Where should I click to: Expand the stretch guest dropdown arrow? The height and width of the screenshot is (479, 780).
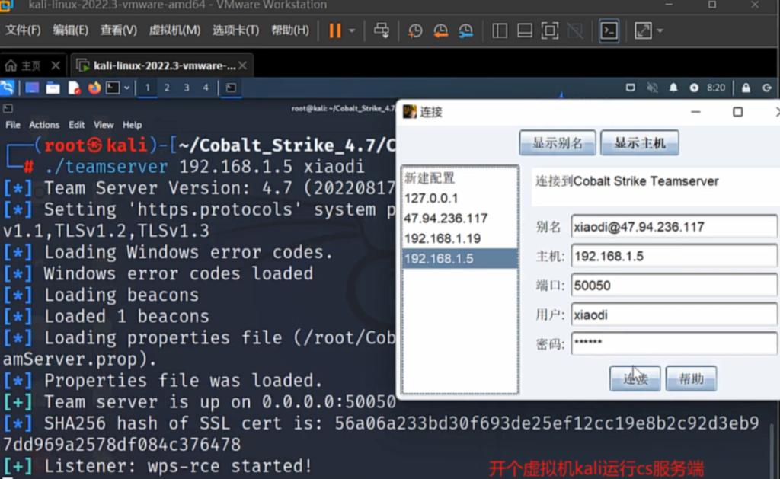(660, 30)
